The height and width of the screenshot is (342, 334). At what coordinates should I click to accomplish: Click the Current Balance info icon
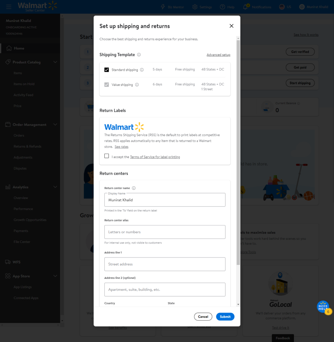[299, 104]
